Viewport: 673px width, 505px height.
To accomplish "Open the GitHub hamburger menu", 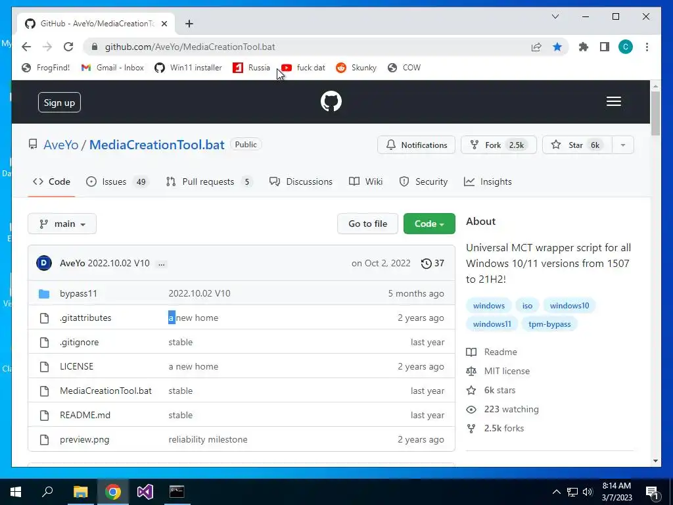I will coord(613,101).
